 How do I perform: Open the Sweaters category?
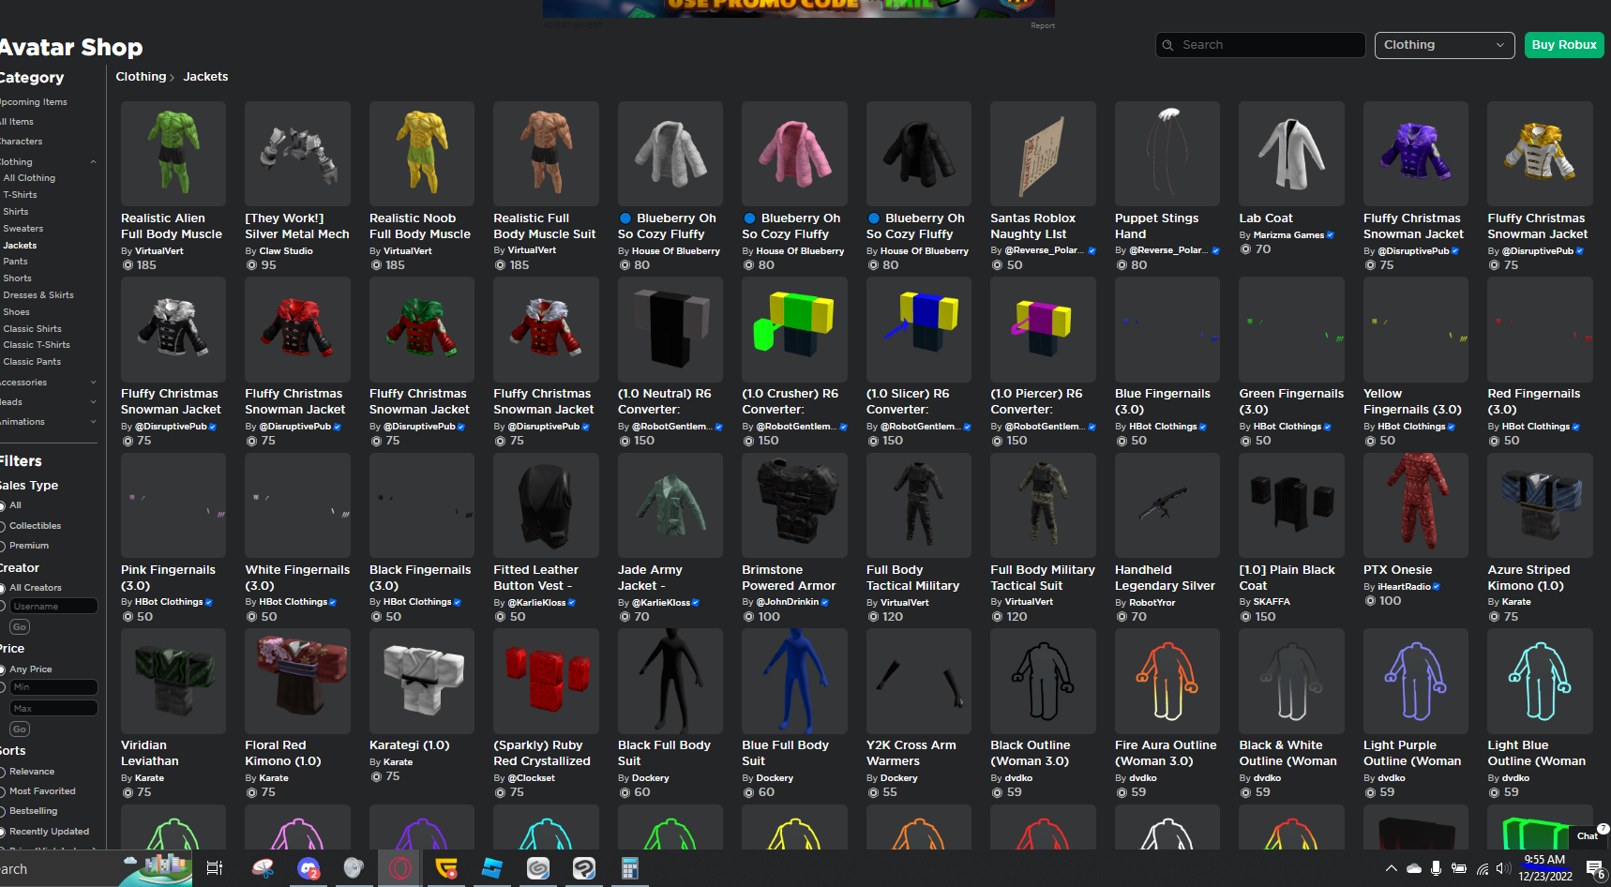click(x=23, y=229)
